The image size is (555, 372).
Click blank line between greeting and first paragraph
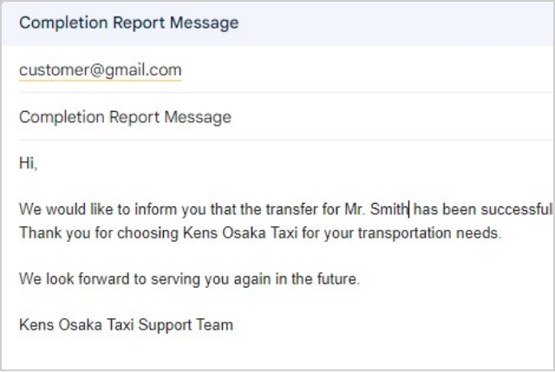pos(260,186)
